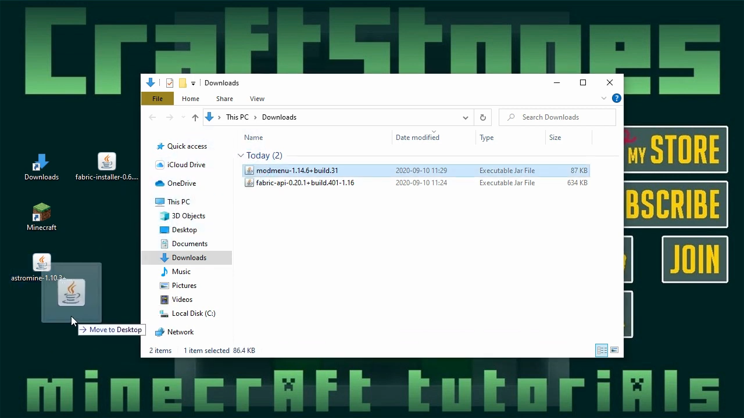Open iCloud Drive in navigation pane
Image resolution: width=744 pixels, height=418 pixels.
coord(180,165)
